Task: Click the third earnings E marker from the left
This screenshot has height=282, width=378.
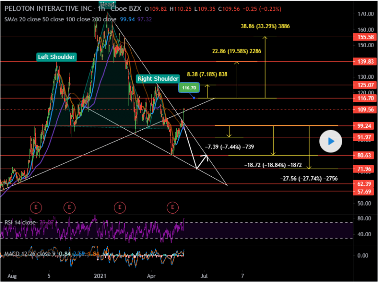Action: click(x=120, y=207)
